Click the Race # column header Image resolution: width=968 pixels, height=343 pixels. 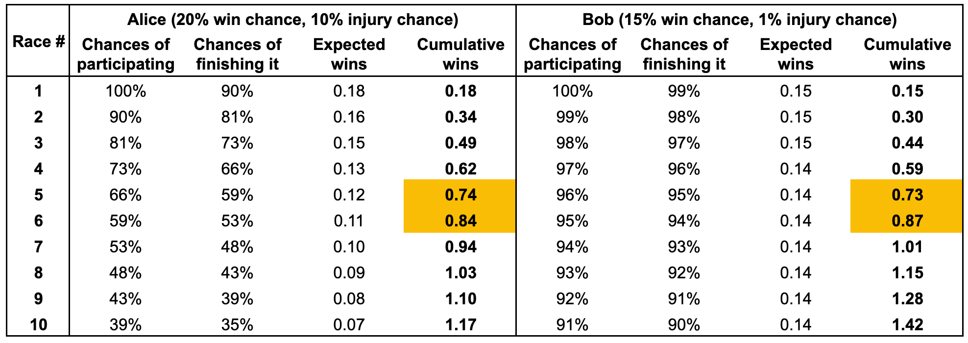coord(38,42)
